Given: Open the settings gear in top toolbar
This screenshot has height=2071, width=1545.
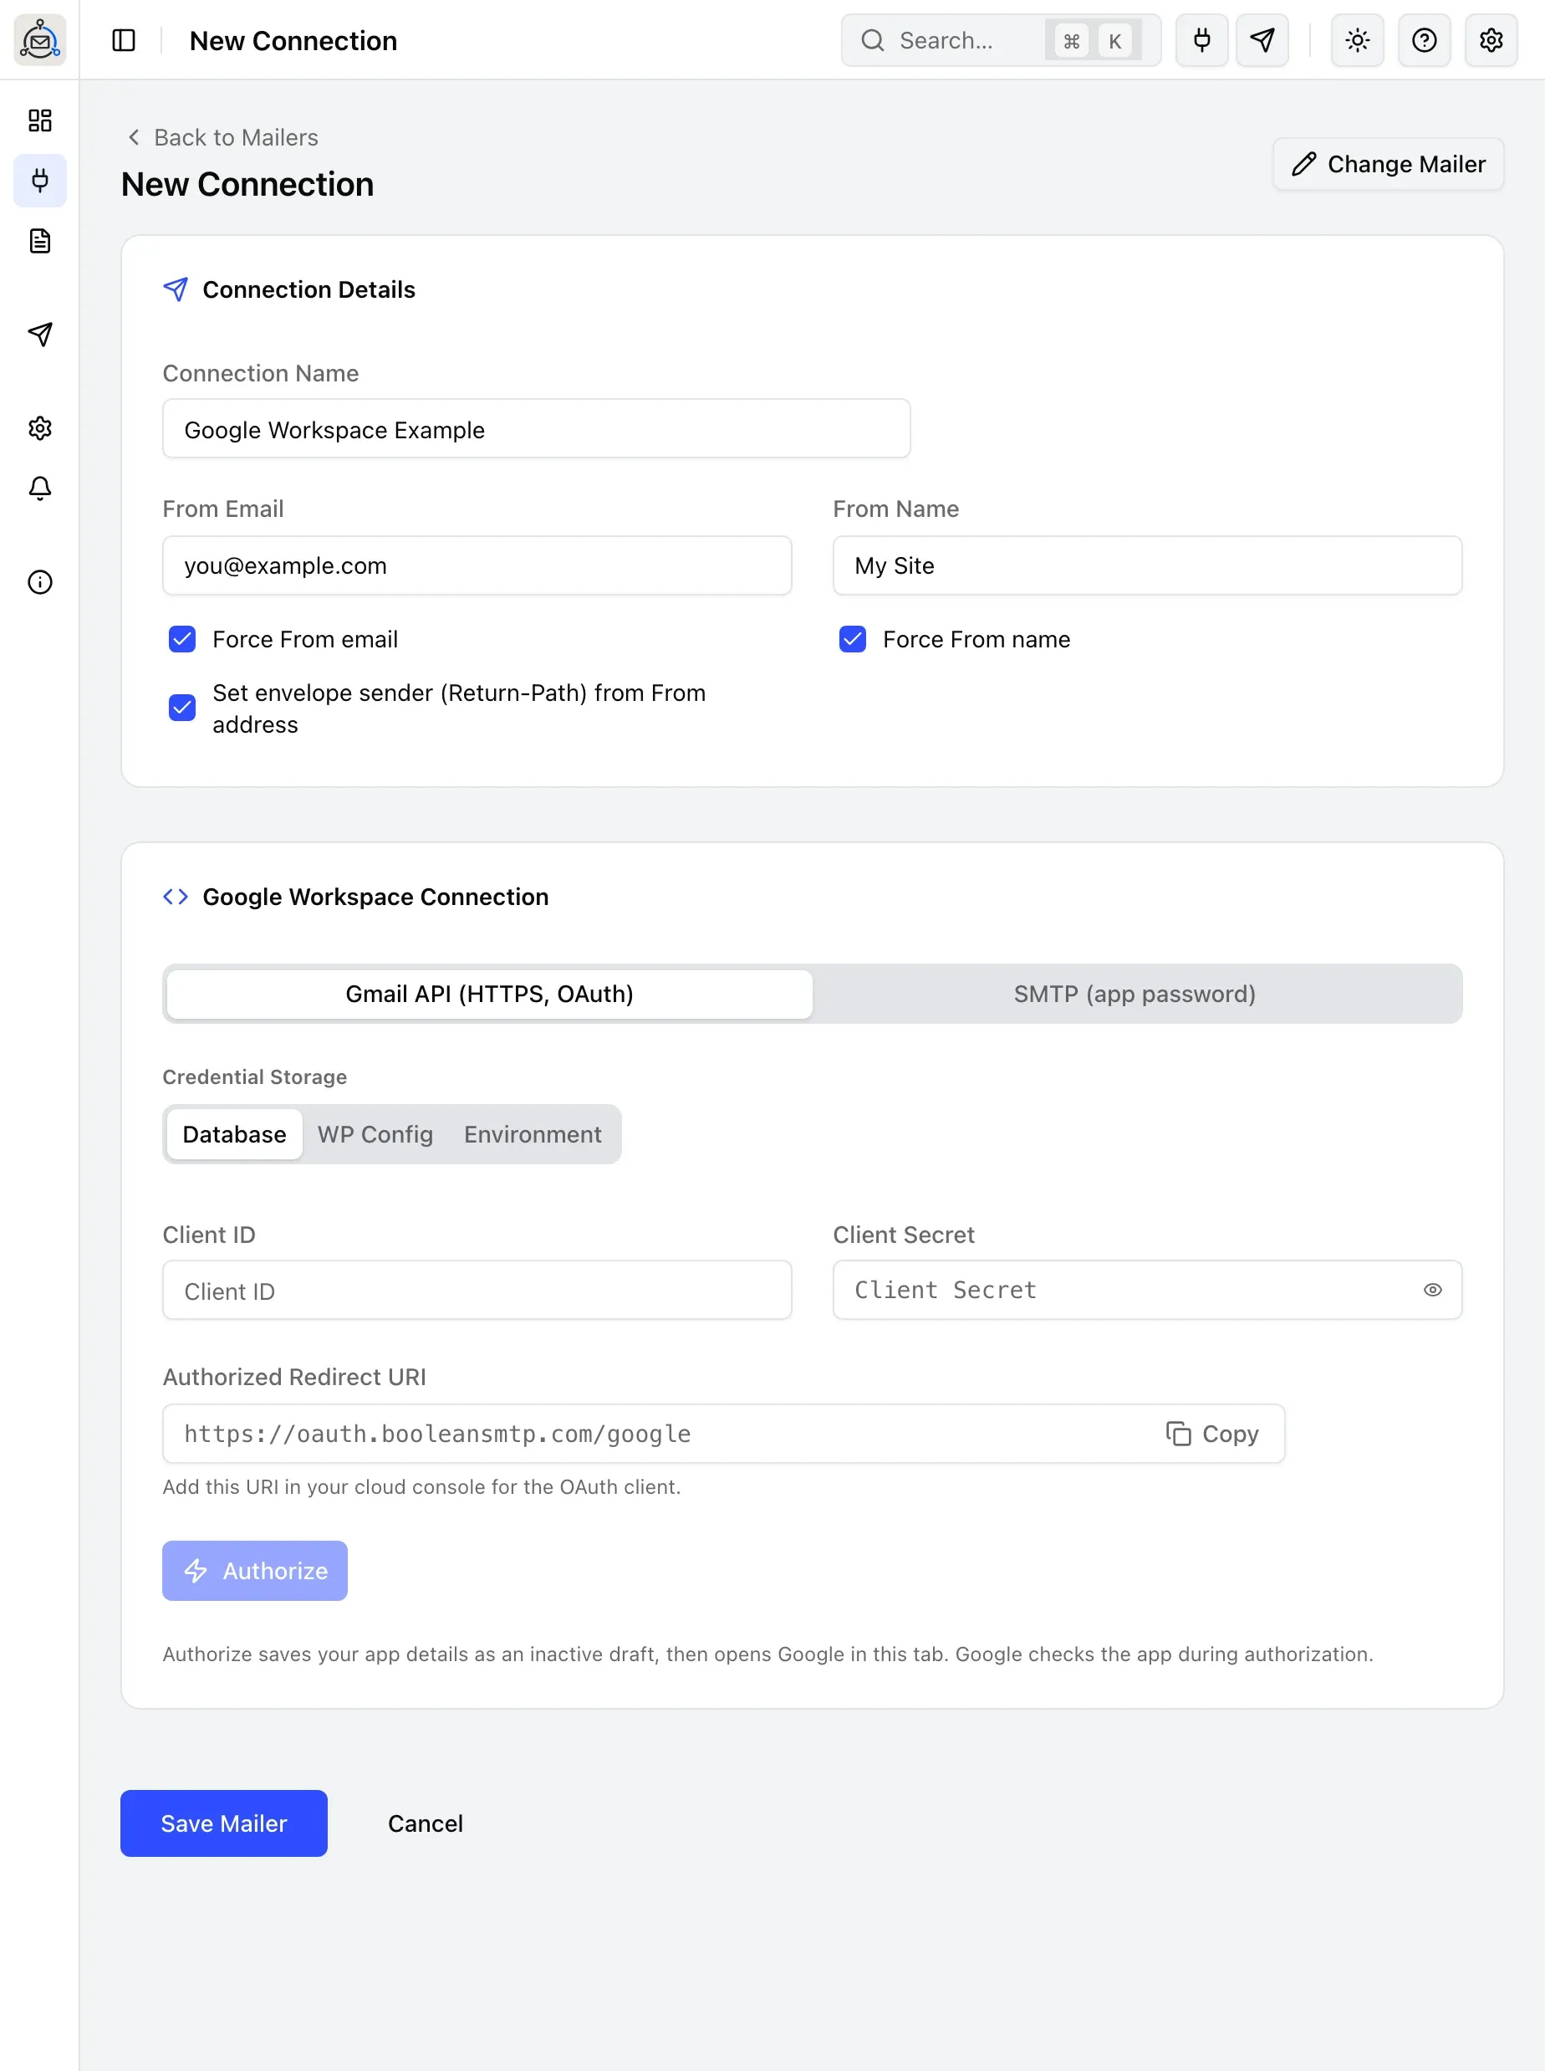Looking at the screenshot, I should point(1491,40).
